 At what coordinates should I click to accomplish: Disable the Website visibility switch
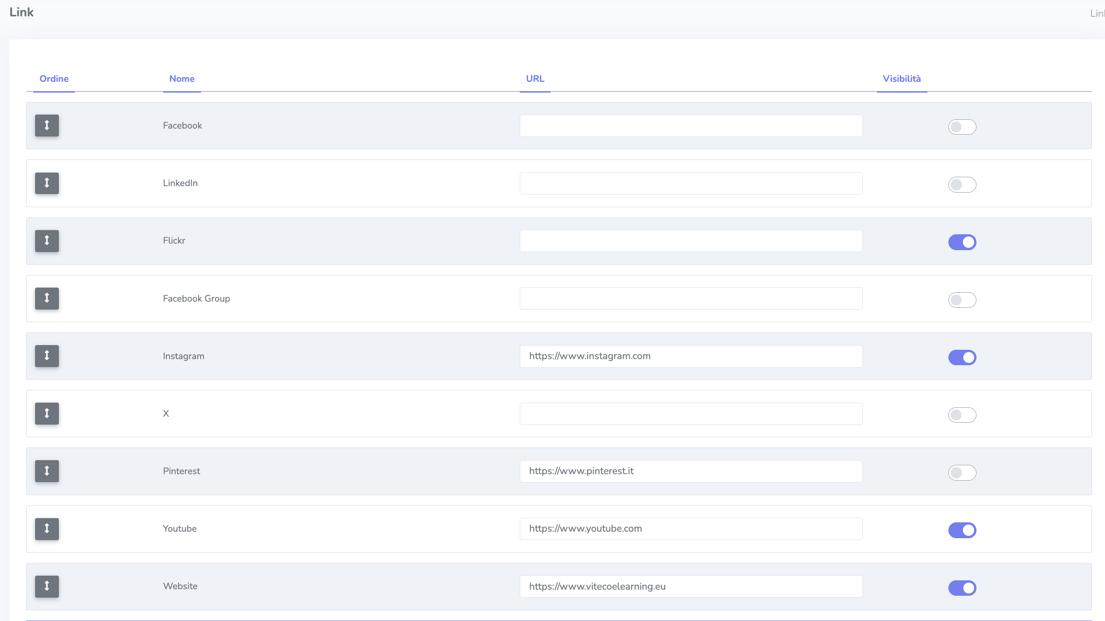coord(962,588)
